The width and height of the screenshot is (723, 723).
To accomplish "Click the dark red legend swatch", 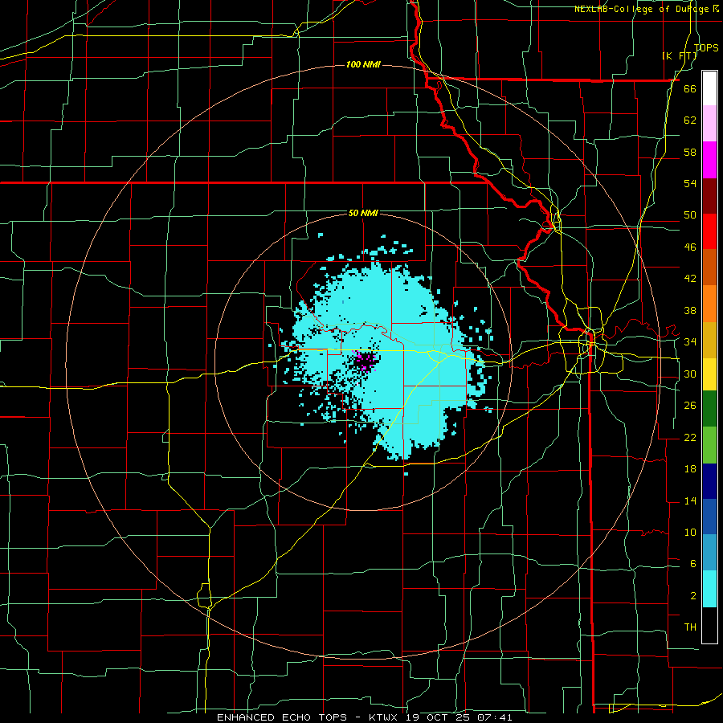I will 709,195.
